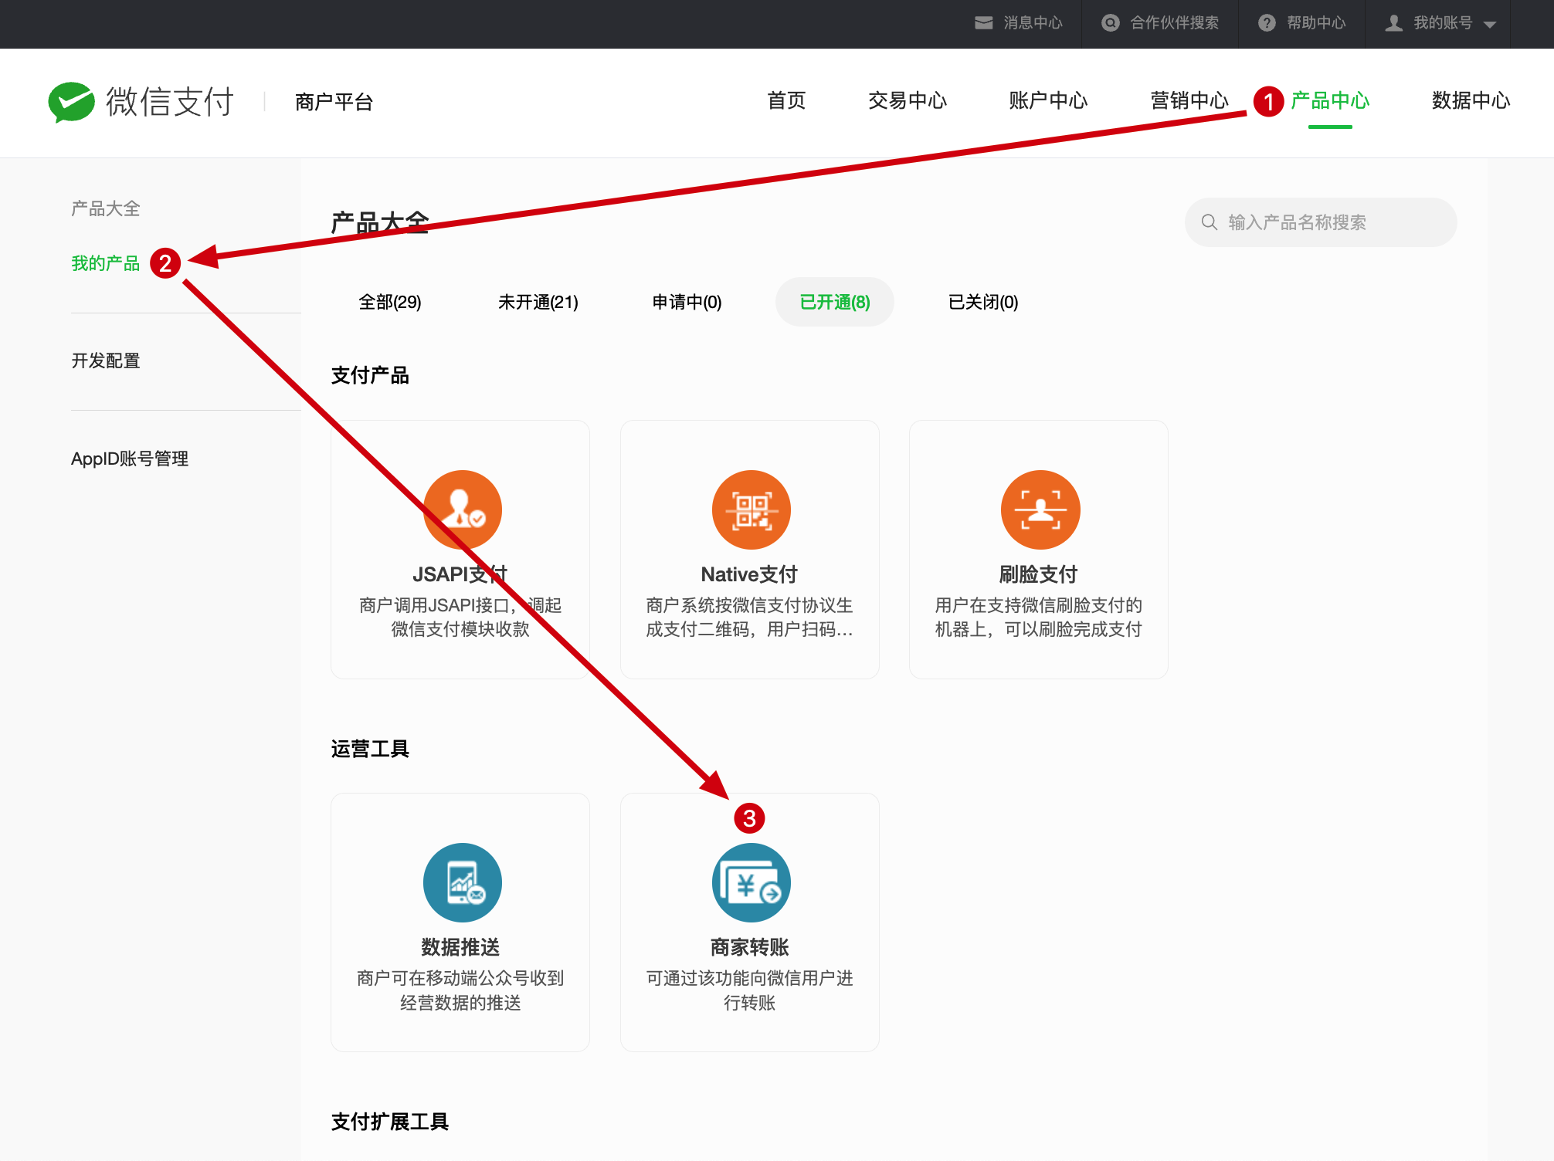Switch to 未开通(21) filter tab
Image resolution: width=1554 pixels, height=1161 pixels.
(x=538, y=302)
